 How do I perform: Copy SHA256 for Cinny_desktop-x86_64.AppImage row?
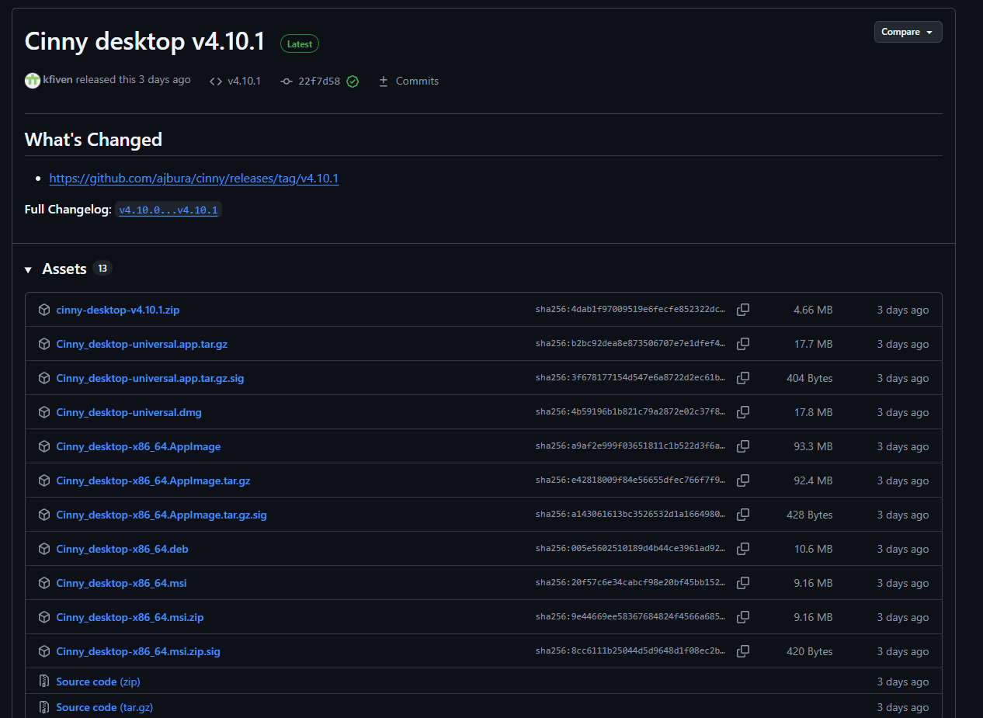pos(743,446)
